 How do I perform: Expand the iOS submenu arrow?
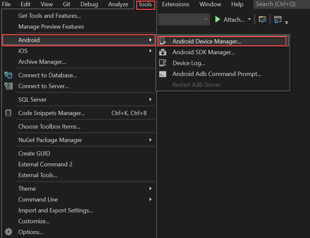coord(151,51)
